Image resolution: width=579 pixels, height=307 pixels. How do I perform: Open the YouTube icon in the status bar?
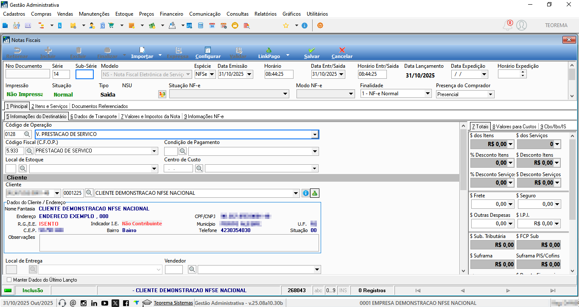click(x=104, y=303)
